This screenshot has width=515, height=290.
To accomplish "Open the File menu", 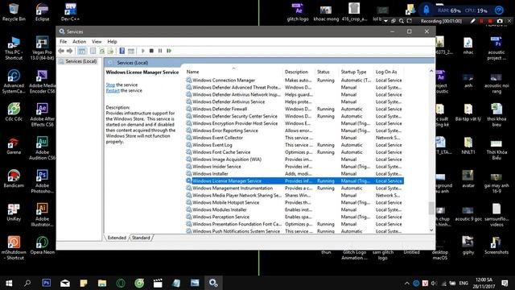I will coord(63,42).
